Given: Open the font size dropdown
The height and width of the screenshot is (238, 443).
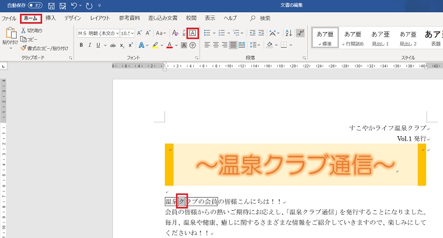Looking at the screenshot, I should point(132,33).
